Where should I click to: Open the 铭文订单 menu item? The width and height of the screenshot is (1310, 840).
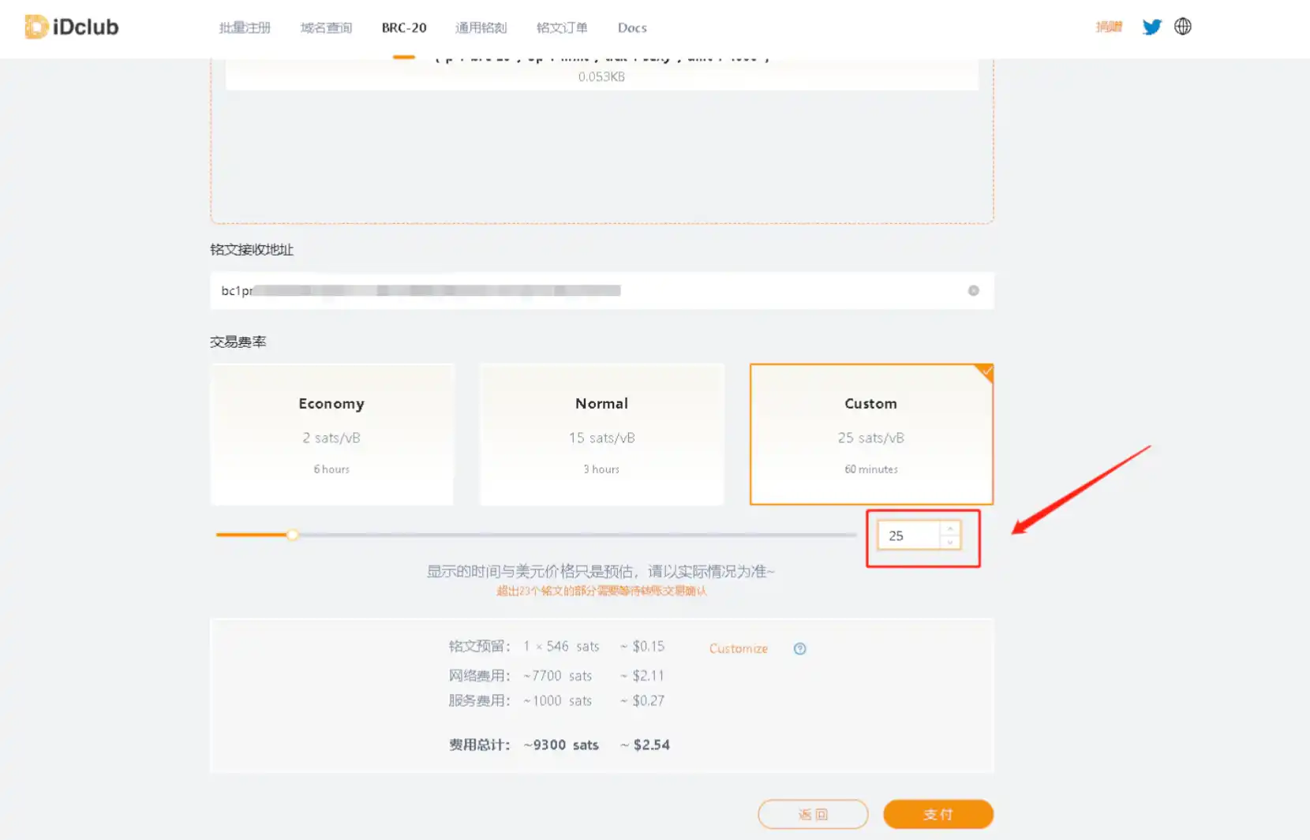[x=561, y=28]
